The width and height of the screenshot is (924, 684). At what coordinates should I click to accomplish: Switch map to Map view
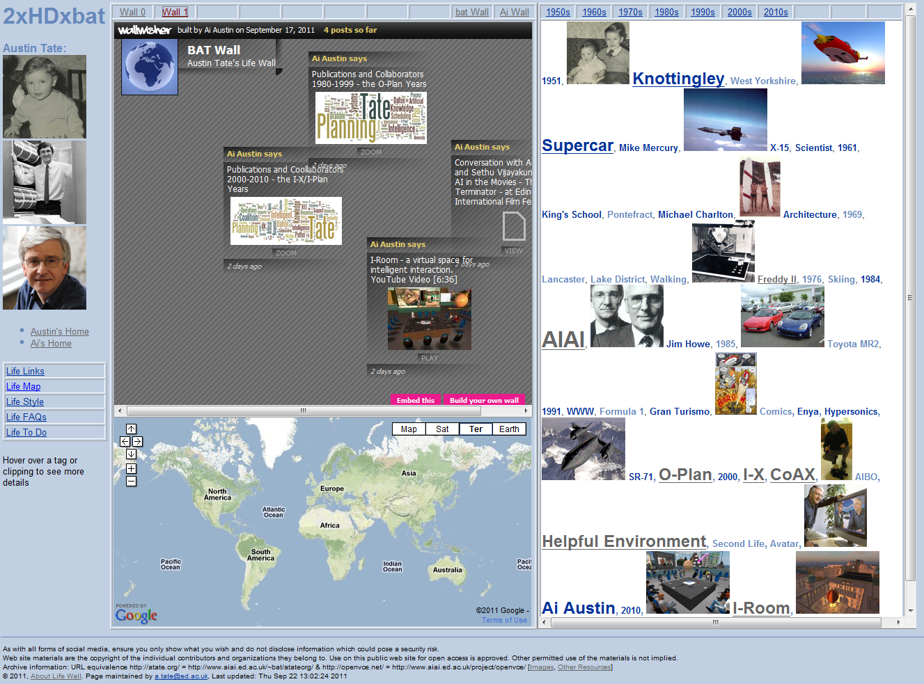[409, 429]
